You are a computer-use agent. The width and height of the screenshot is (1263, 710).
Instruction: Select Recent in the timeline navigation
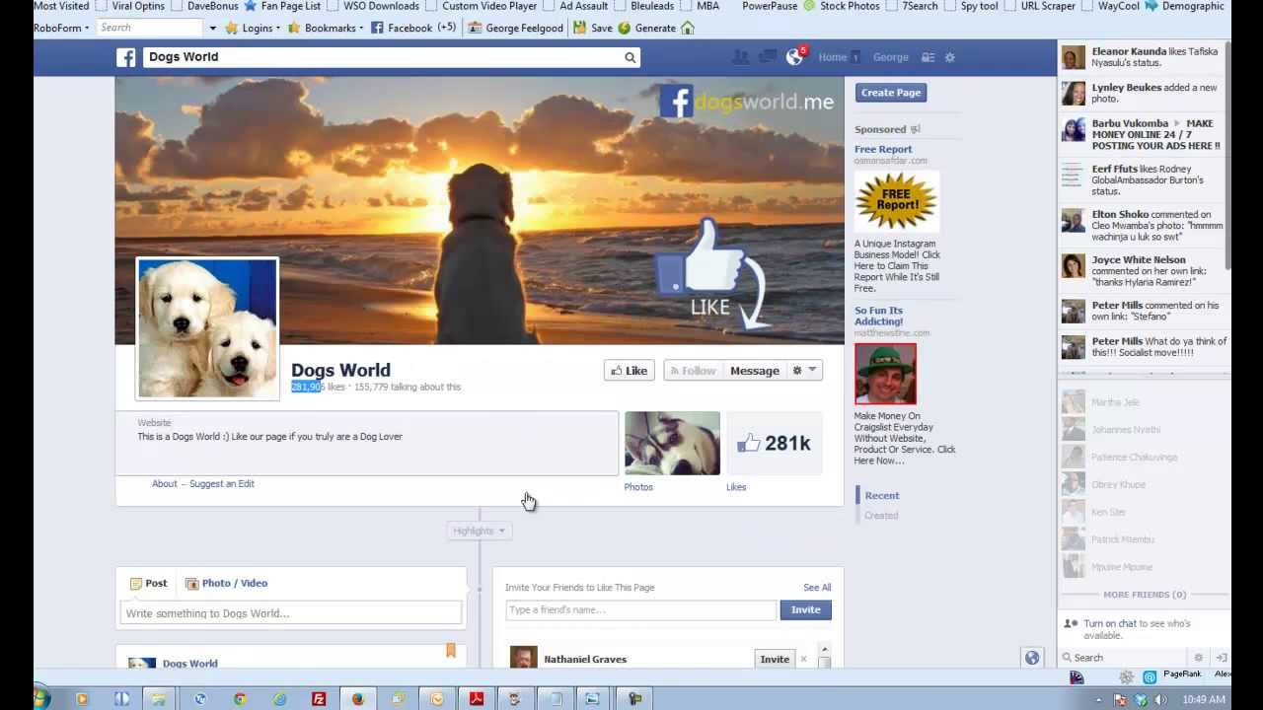coord(882,496)
